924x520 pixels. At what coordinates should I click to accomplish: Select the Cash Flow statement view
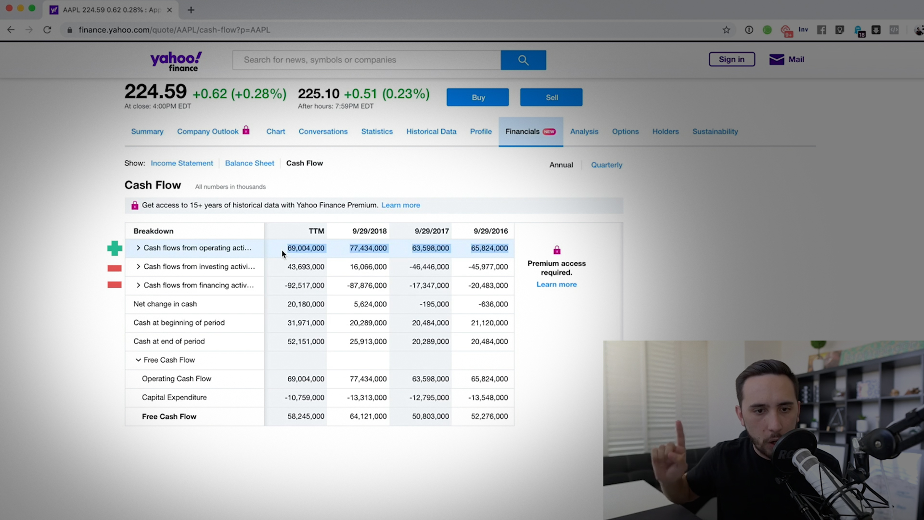[305, 163]
